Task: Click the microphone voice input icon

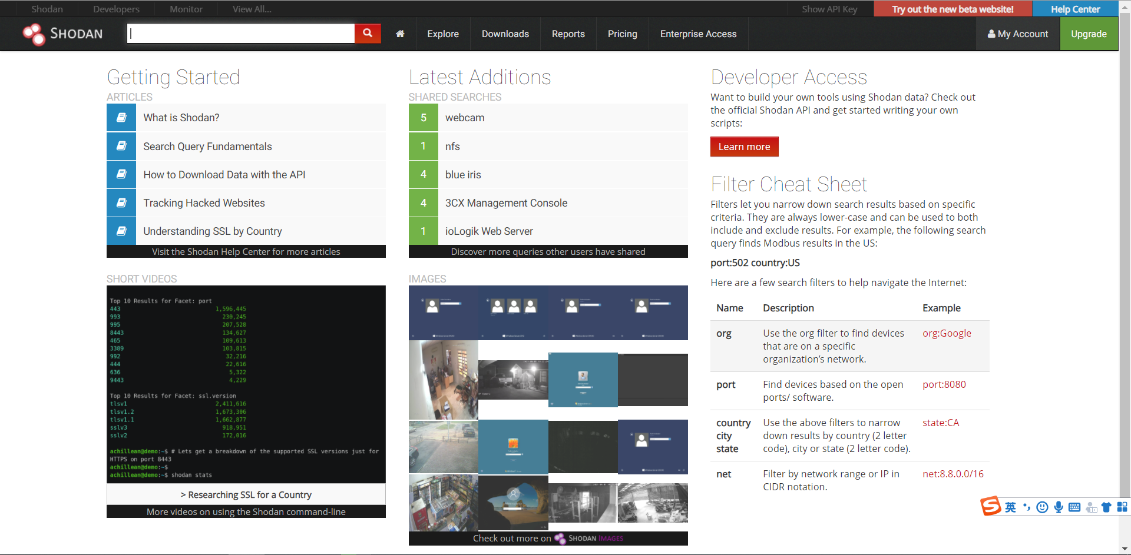Action: tap(1059, 507)
